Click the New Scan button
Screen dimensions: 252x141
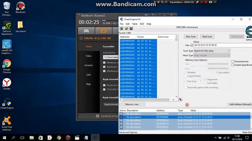[x=191, y=36]
